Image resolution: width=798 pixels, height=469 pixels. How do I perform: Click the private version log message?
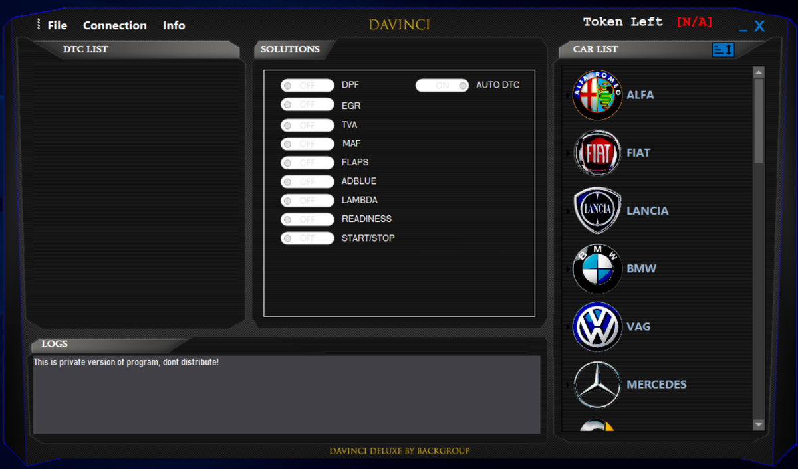click(x=126, y=362)
